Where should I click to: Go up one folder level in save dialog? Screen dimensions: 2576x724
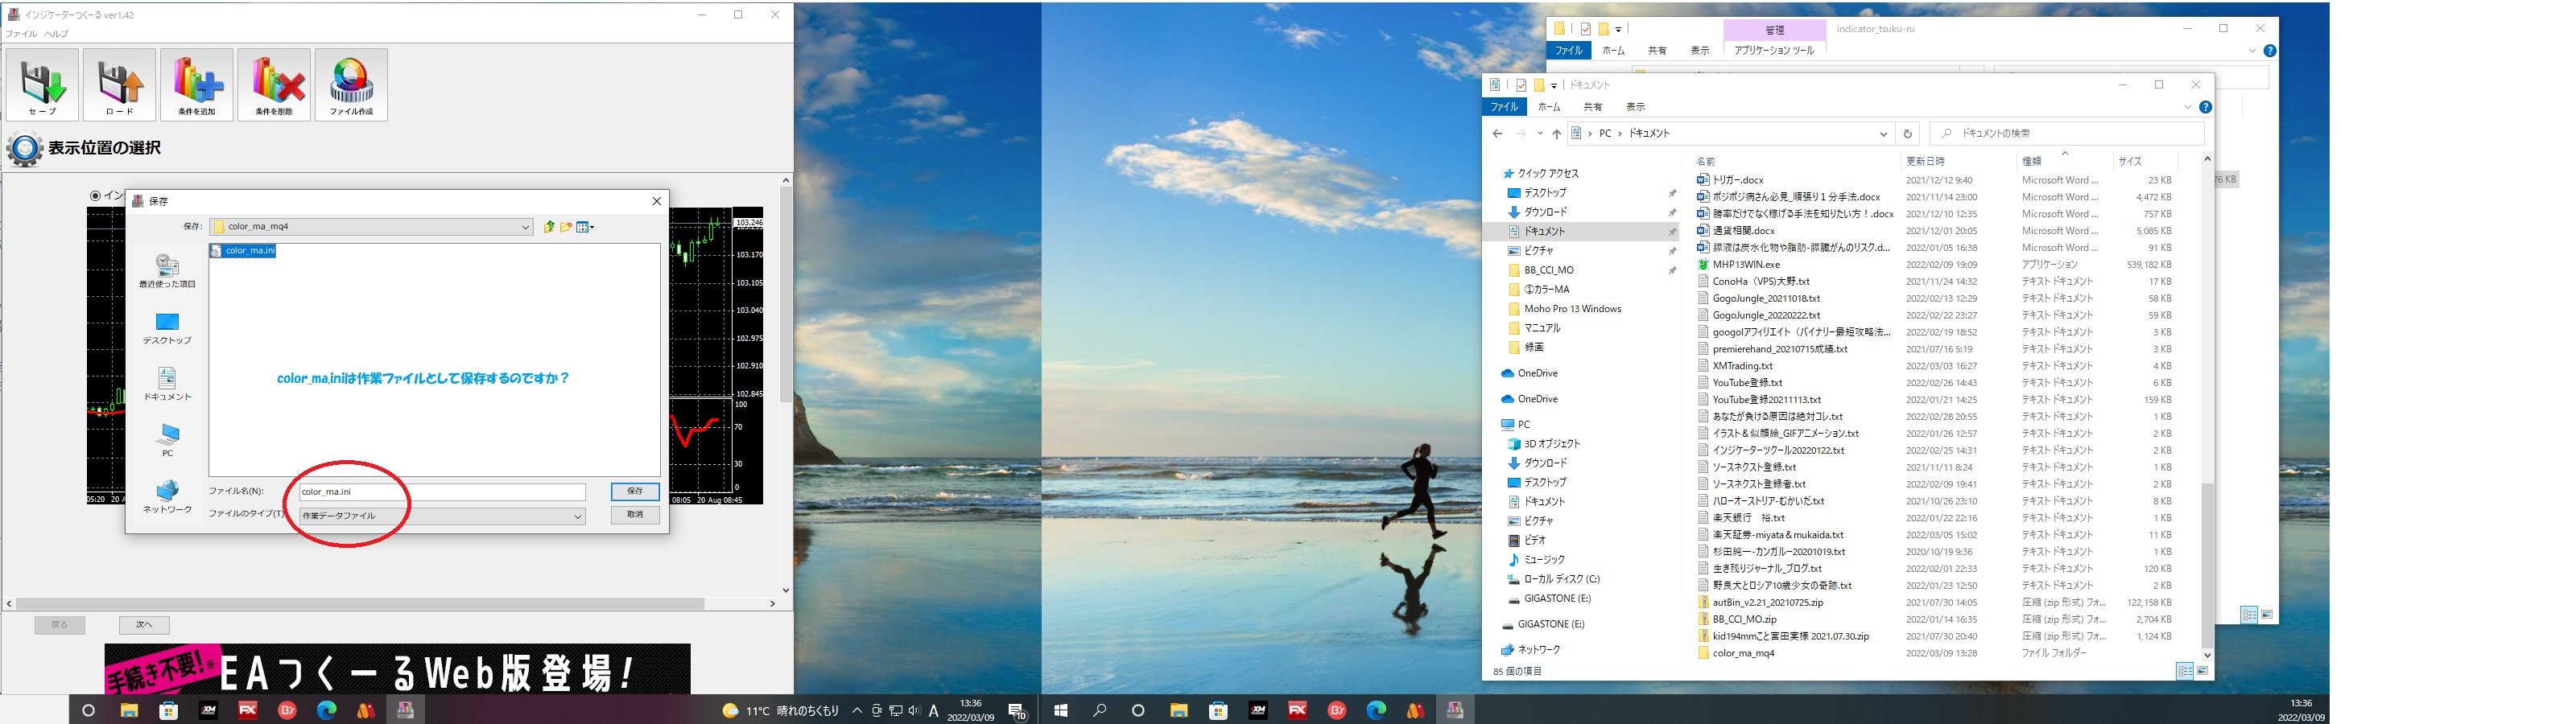[549, 227]
